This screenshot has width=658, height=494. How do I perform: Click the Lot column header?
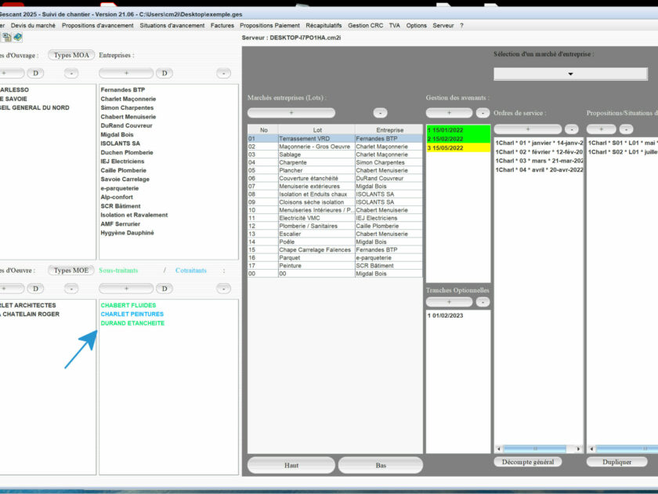(316, 130)
